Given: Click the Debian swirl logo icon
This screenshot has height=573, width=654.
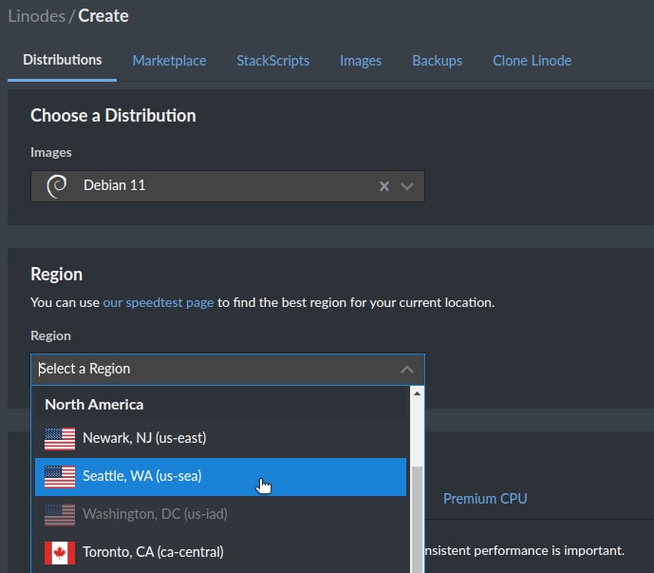Looking at the screenshot, I should [x=57, y=186].
